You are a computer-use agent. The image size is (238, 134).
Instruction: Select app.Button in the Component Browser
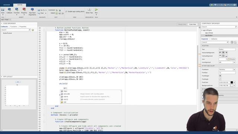209,35
